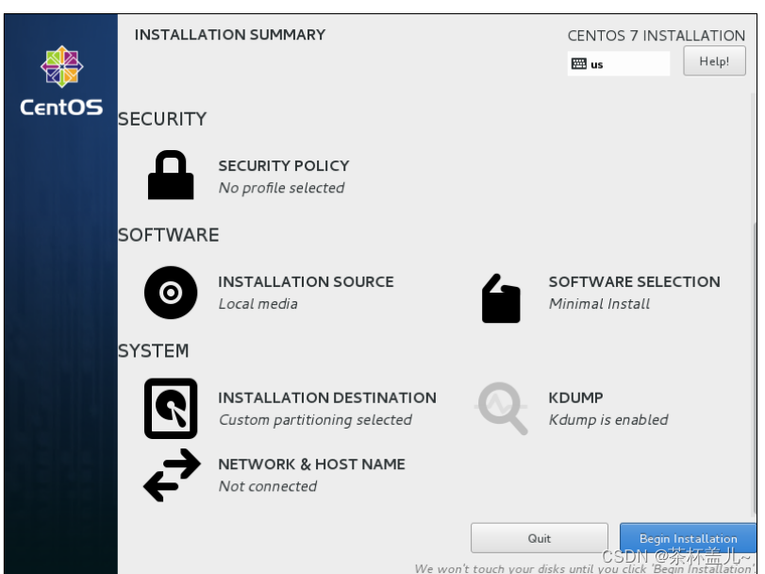Click 'Kdump is enabled' text
Image resolution: width=765 pixels, height=574 pixels.
(608, 420)
